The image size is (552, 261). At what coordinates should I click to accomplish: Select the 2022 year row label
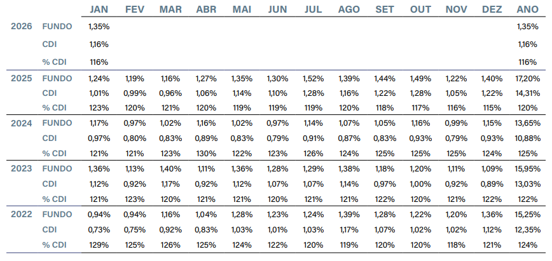[x=22, y=214]
